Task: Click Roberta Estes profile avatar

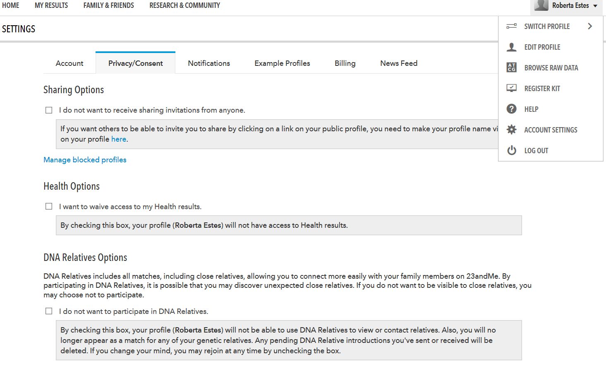Action: (x=541, y=5)
